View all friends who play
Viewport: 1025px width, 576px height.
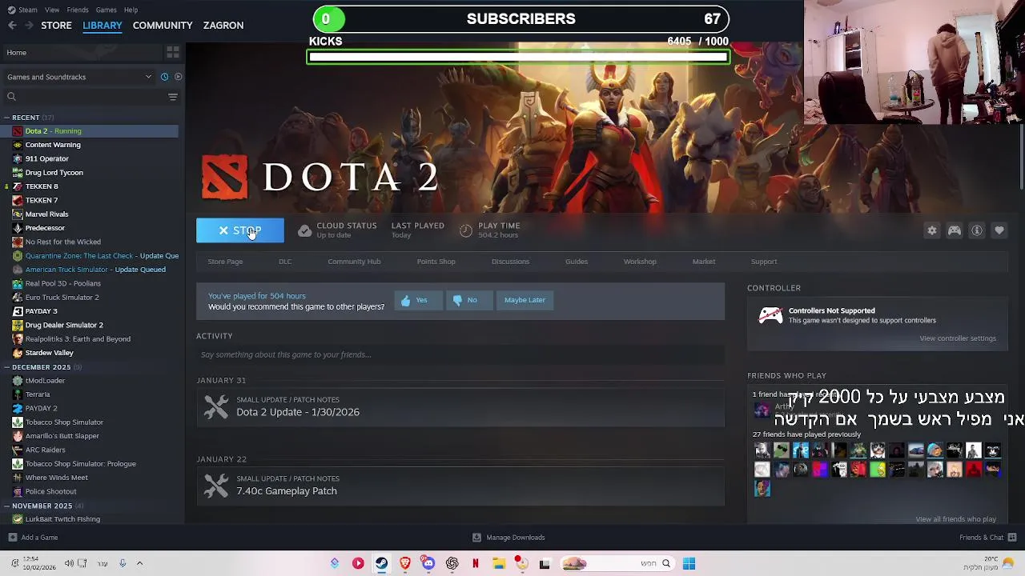[x=956, y=519]
